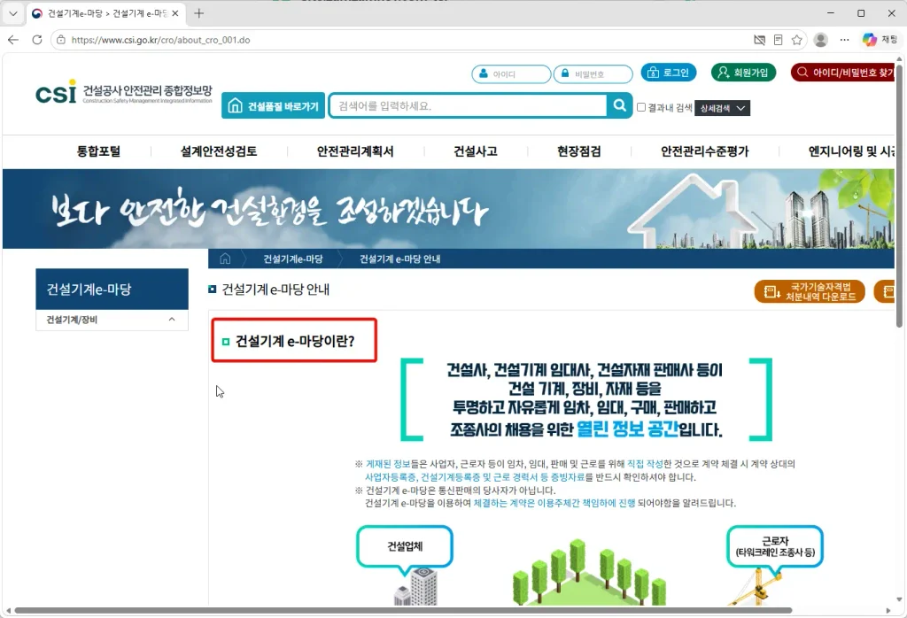Open the browser profile icon
The height and width of the screenshot is (618, 907).
point(820,40)
